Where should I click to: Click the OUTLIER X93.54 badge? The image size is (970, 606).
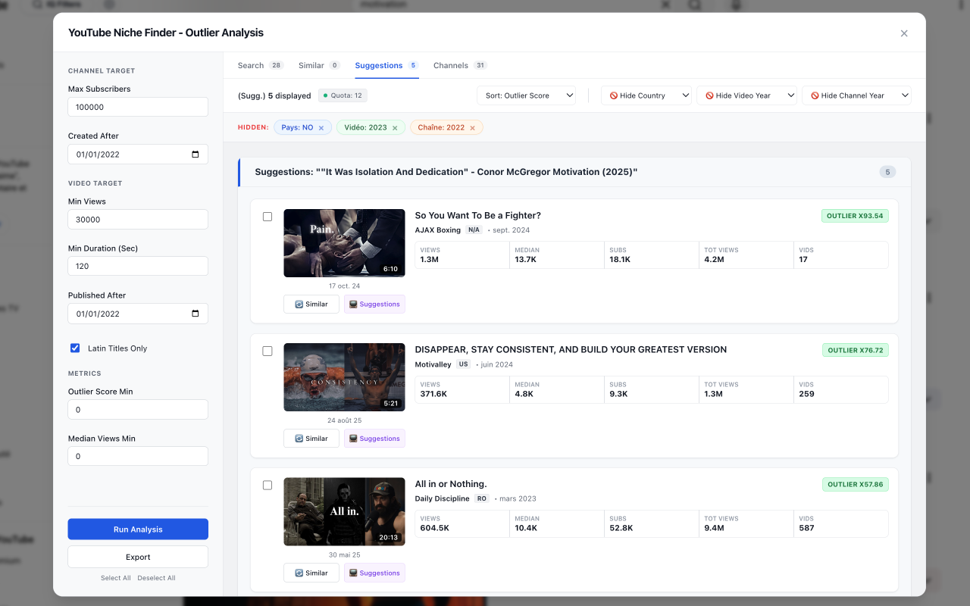coord(855,216)
